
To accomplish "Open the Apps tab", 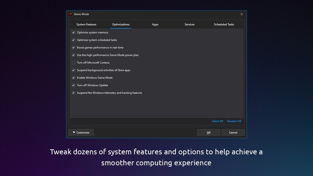I will [x=155, y=24].
